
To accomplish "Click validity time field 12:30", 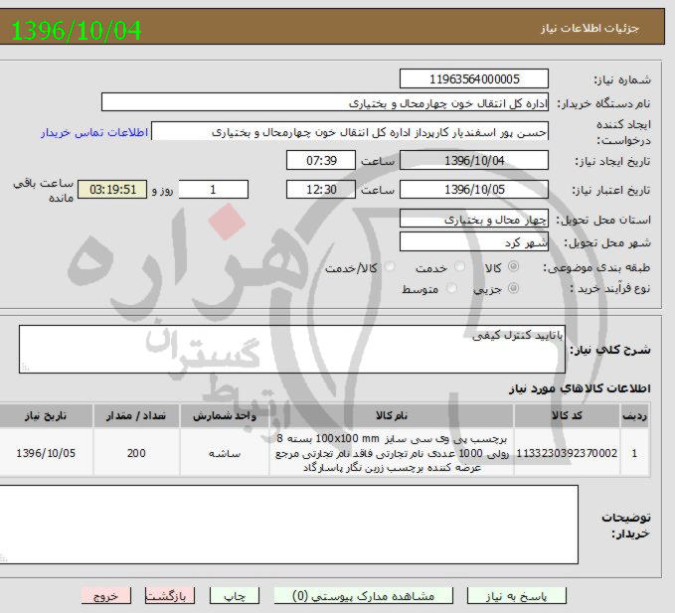I will point(321,190).
